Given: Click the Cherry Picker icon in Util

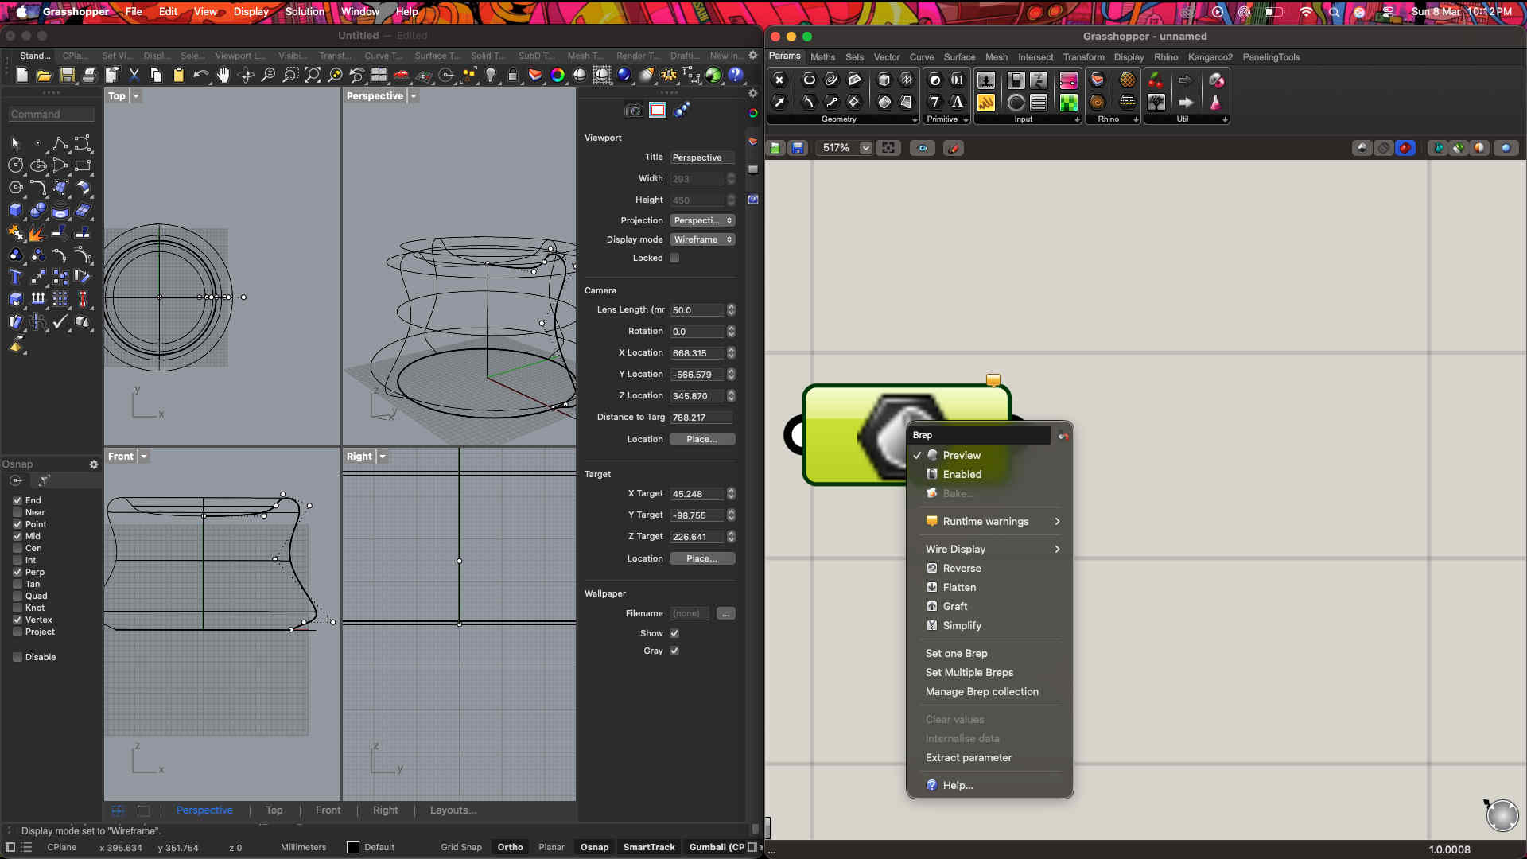Looking at the screenshot, I should pos(1156,80).
